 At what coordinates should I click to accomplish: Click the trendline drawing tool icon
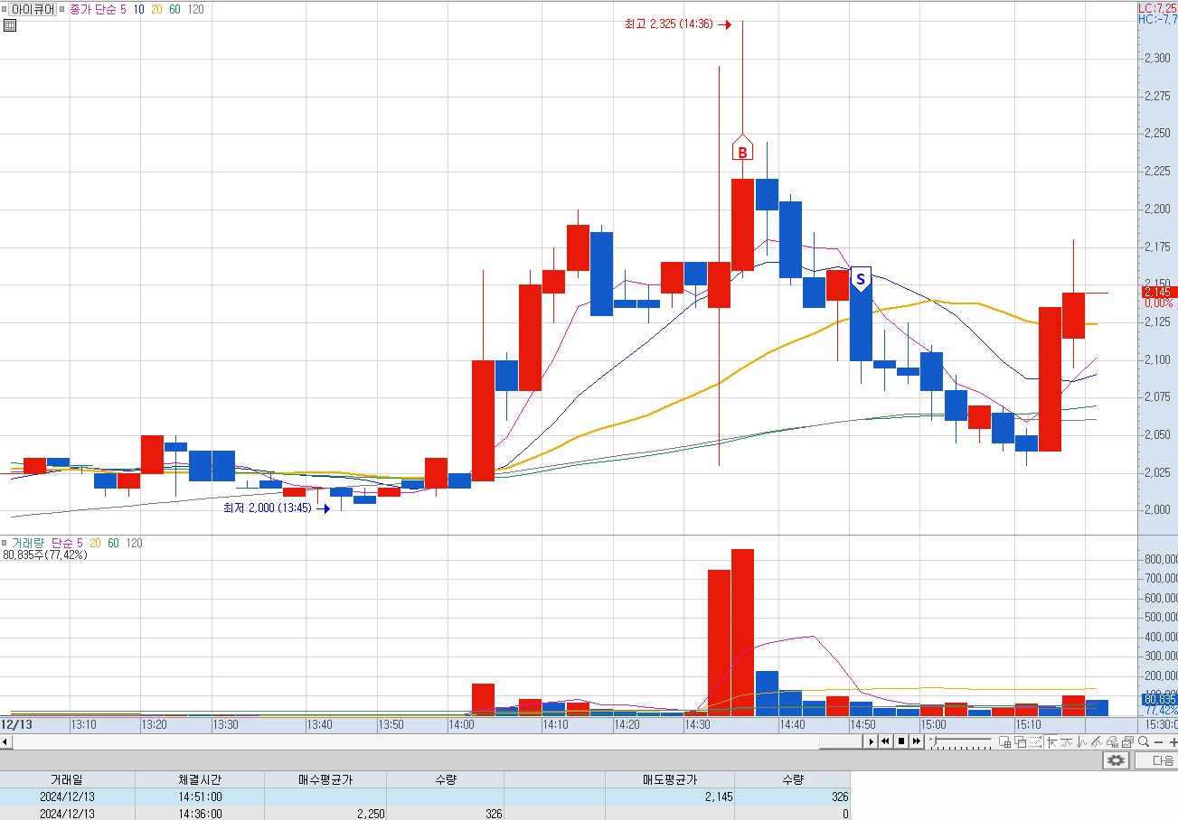(x=1097, y=741)
